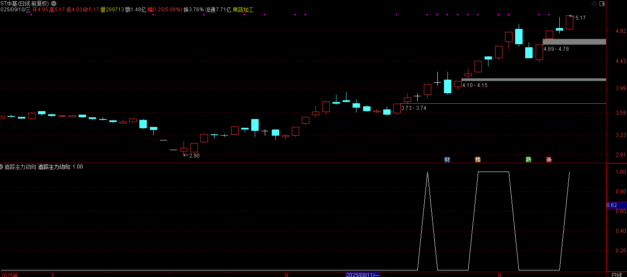Click the ST中基 (日线 前复权) chart title
The width and height of the screenshot is (627, 277).
point(24,4)
